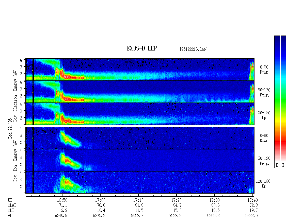This screenshot has width=287, height=222.
Task: Select MLT value 9.9
Action: pyautogui.click(x=64, y=211)
